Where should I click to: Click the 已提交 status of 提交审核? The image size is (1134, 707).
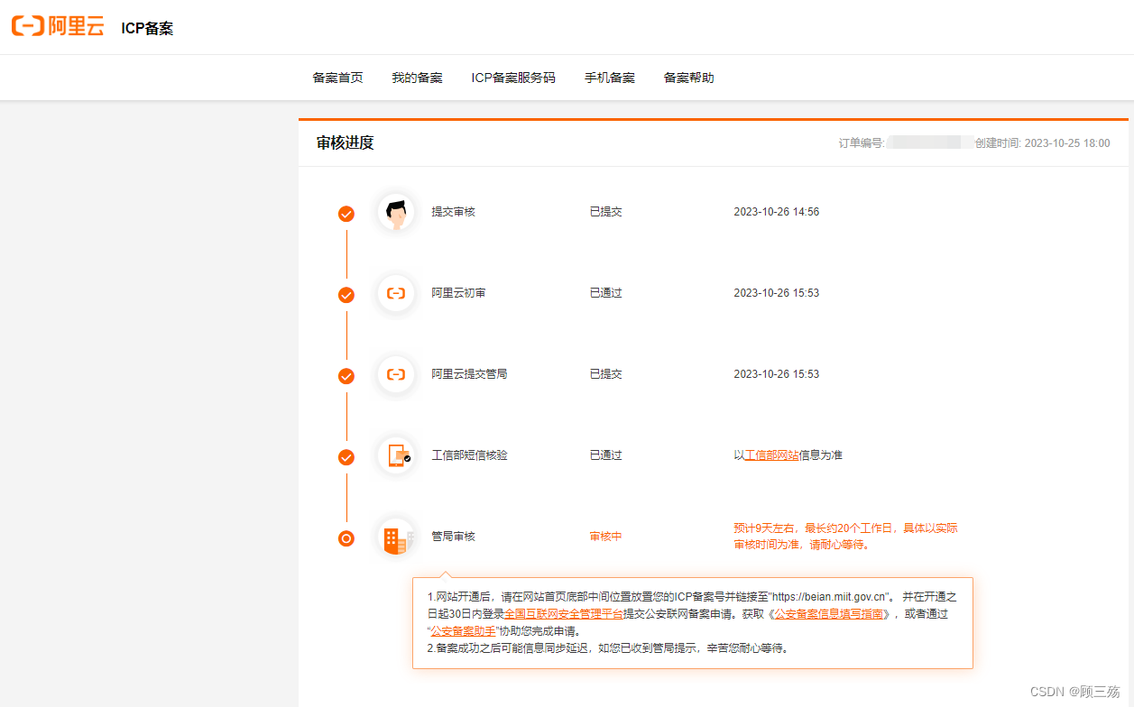(606, 212)
